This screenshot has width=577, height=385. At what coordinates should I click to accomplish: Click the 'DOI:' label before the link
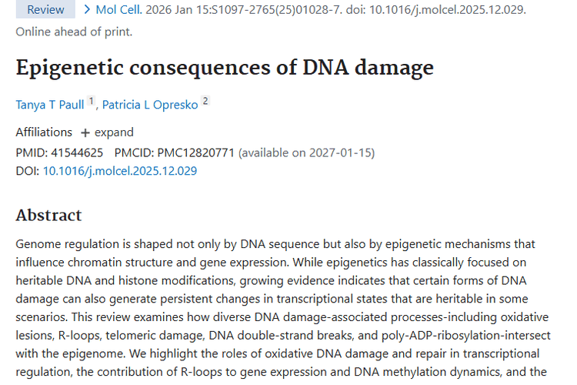point(27,171)
